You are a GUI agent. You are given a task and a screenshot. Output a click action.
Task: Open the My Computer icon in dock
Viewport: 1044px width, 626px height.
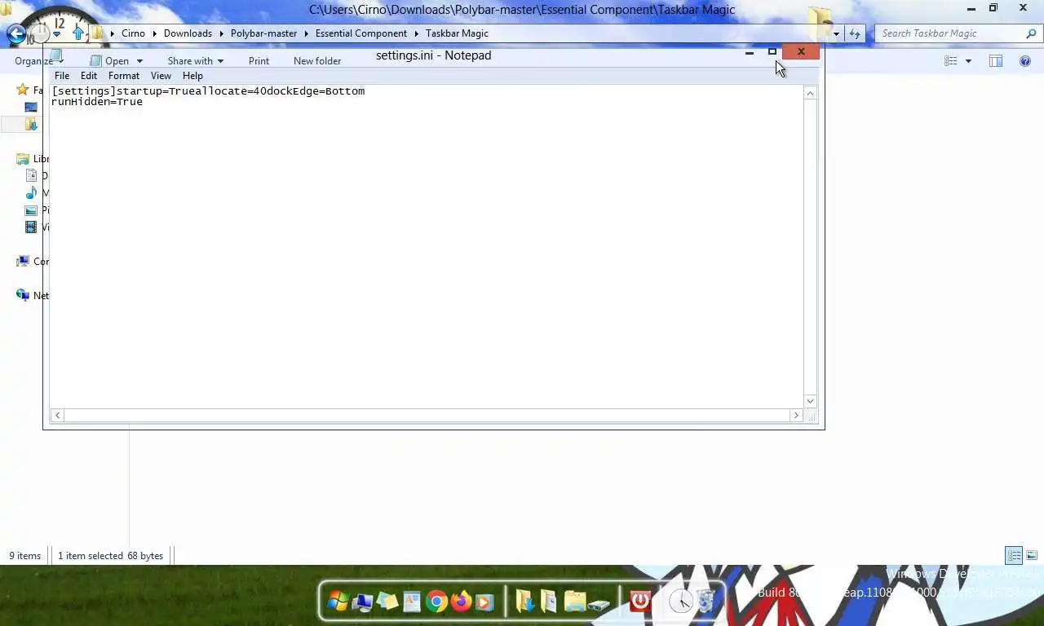[x=362, y=602]
